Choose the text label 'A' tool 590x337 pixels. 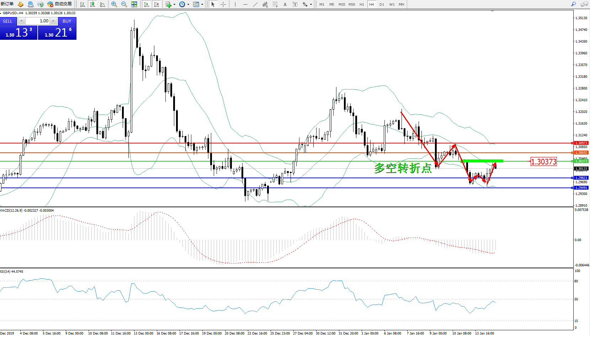285,4
